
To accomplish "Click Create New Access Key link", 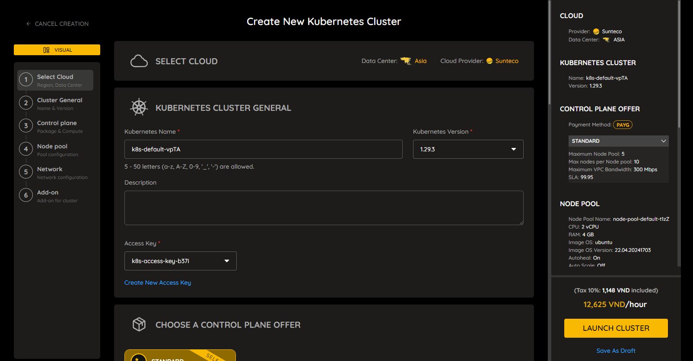I will (x=158, y=283).
